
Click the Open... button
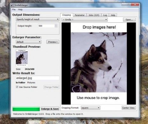[129, 19]
